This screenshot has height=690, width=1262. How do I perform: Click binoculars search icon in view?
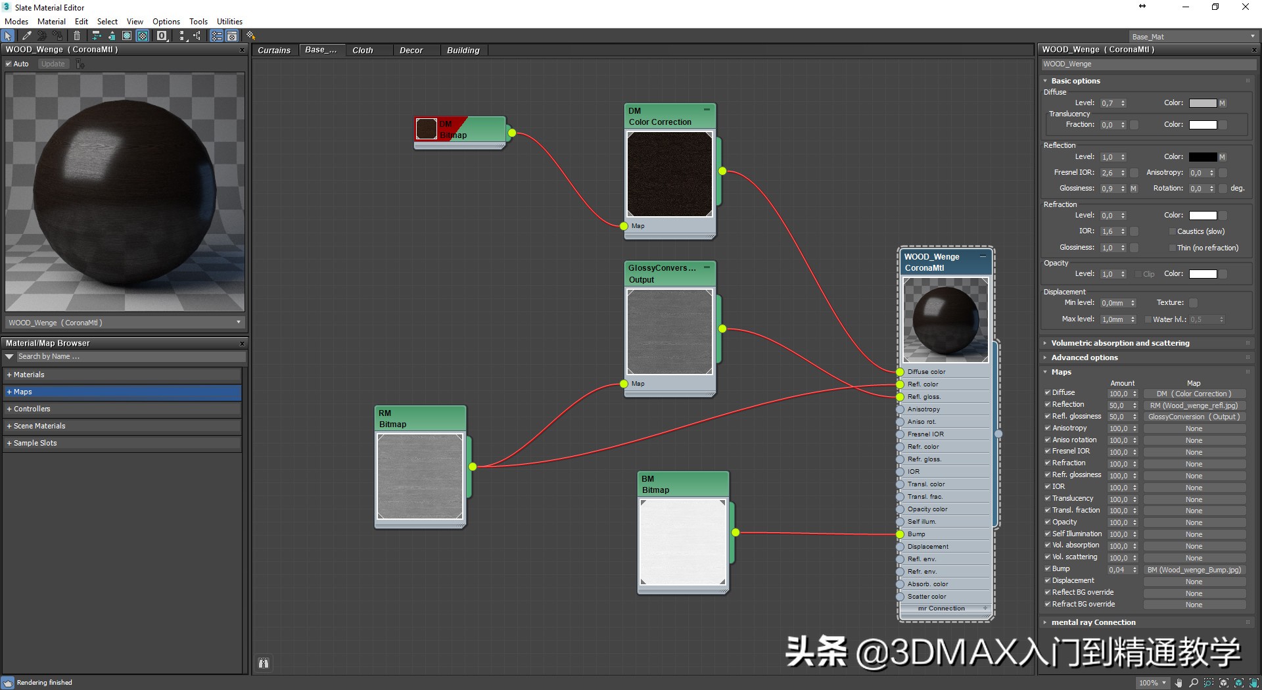pyautogui.click(x=264, y=664)
